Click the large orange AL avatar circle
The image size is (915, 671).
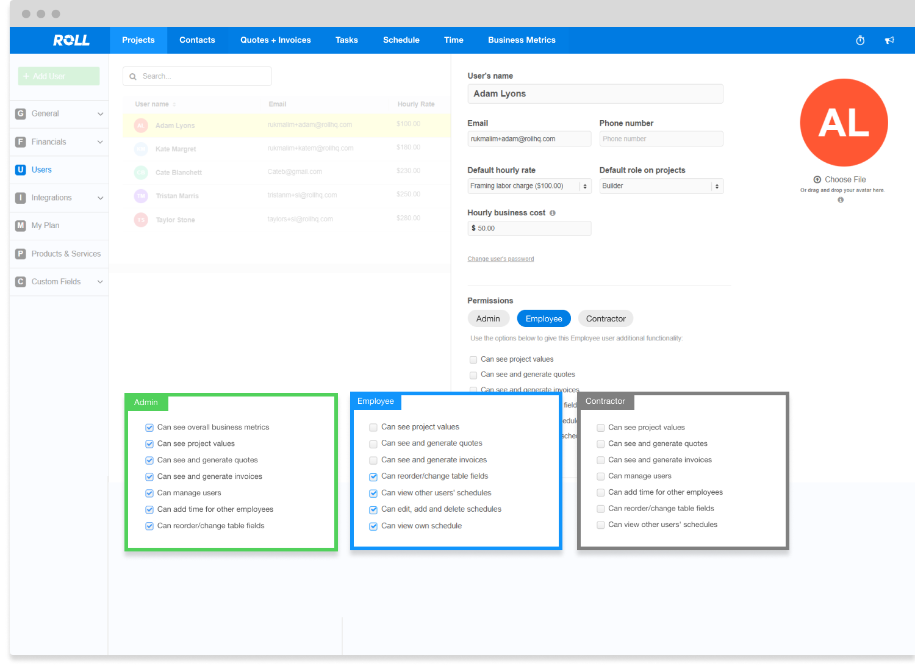(x=844, y=123)
